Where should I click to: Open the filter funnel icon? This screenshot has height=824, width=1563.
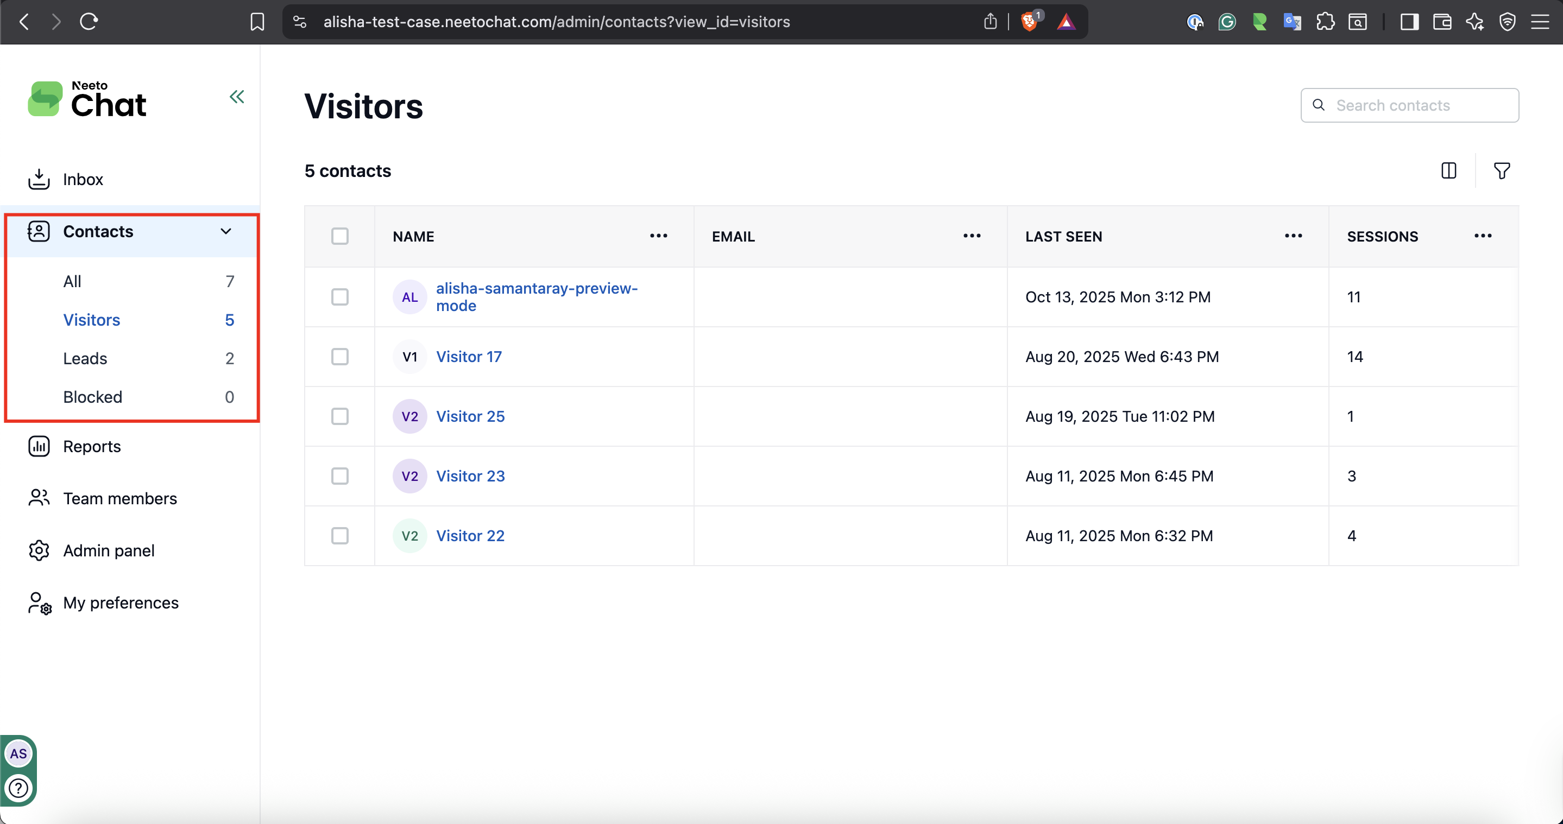(1501, 171)
